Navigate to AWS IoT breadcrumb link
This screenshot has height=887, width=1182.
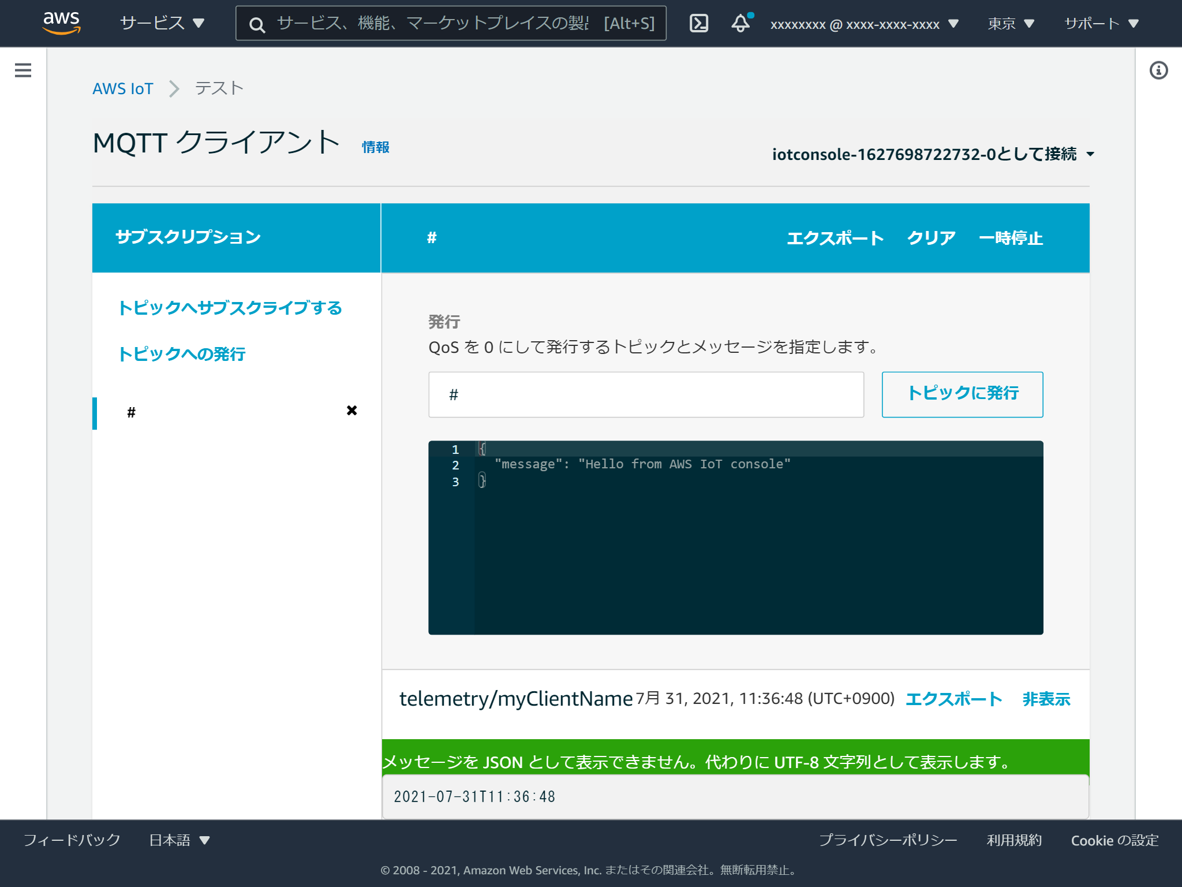[123, 88]
